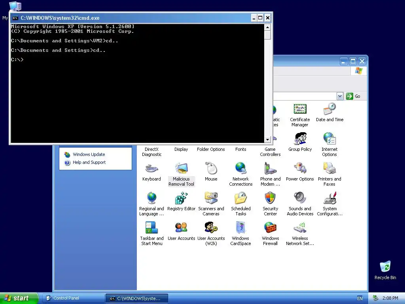Select the cmd.exe taskbar button
405x304 pixels.
pos(137,298)
